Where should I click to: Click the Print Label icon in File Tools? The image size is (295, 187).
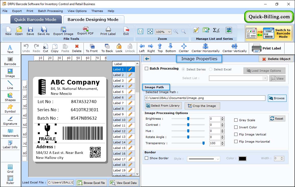[108, 31]
